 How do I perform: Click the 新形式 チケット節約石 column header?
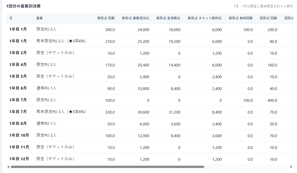coord(205,18)
